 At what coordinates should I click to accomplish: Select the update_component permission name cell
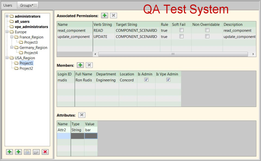coord(75,37)
